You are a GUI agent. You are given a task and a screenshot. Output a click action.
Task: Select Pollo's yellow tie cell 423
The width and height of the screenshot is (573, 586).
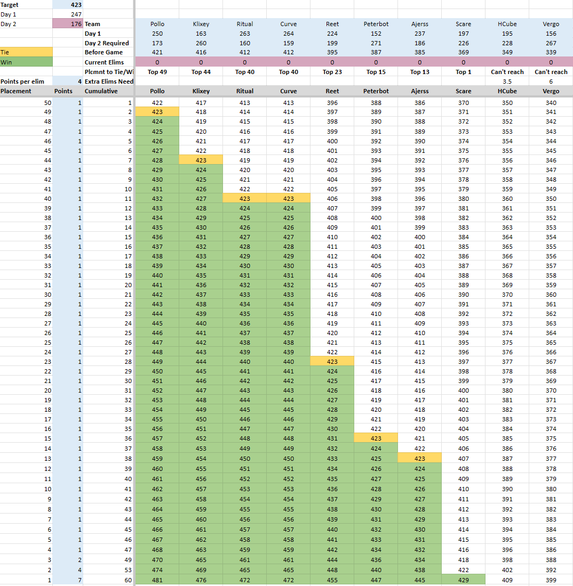(x=157, y=112)
